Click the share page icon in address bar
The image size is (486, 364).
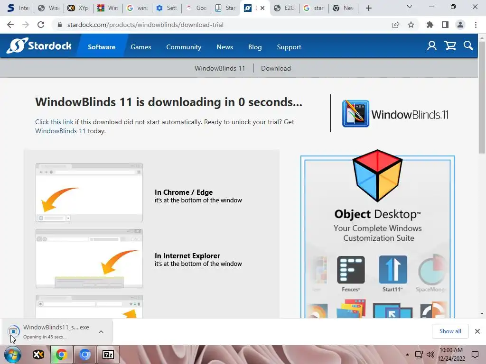pyautogui.click(x=396, y=25)
